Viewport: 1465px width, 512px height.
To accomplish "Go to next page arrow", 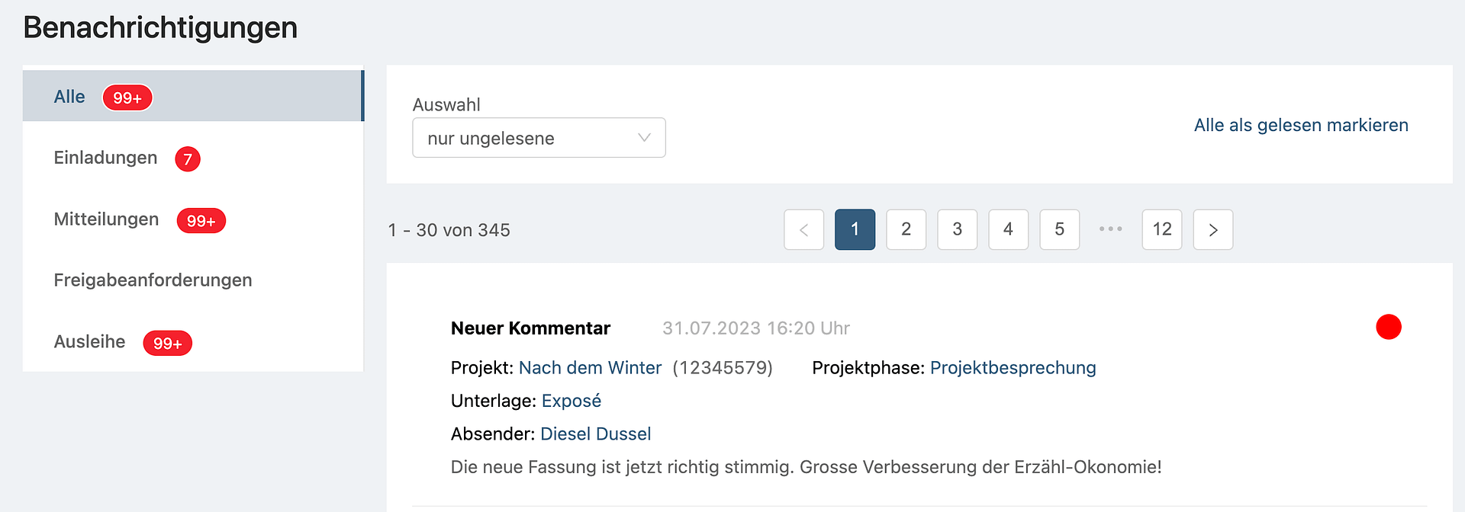I will [1212, 229].
